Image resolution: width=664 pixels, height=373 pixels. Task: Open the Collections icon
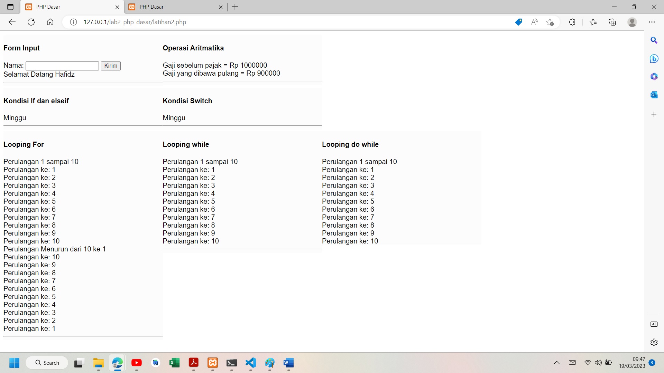click(612, 22)
